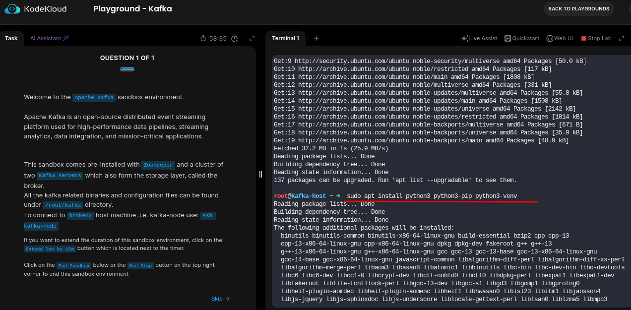Viewport: 631px width, 310px height.
Task: Click the Get:11 noble/main Packages line
Action: point(404,77)
